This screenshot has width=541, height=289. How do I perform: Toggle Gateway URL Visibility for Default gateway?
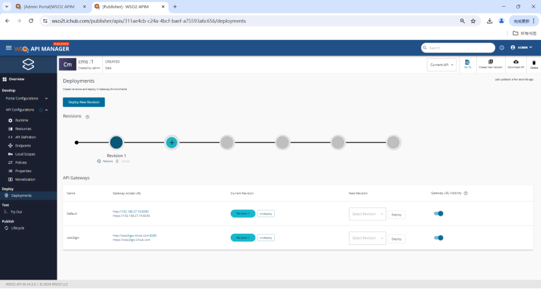(x=439, y=214)
